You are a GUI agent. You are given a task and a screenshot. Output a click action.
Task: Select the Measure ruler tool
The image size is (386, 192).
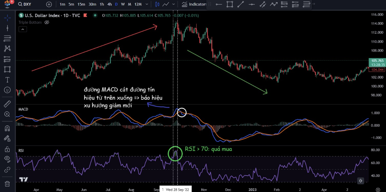point(7,104)
